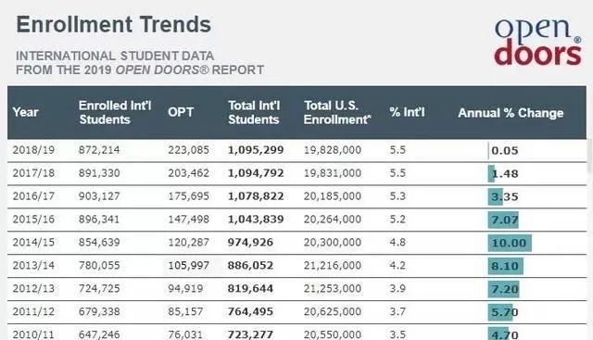Click the % Int'l column header

click(407, 112)
